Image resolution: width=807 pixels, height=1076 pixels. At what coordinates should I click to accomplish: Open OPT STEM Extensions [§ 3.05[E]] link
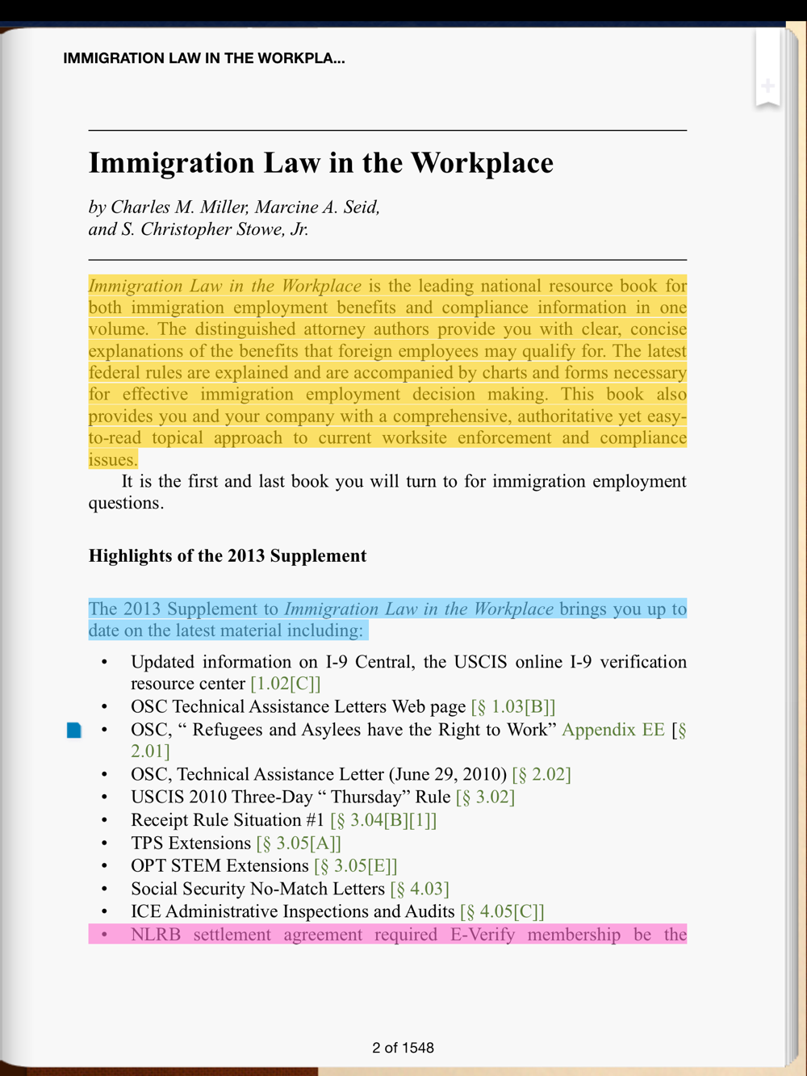pos(356,866)
